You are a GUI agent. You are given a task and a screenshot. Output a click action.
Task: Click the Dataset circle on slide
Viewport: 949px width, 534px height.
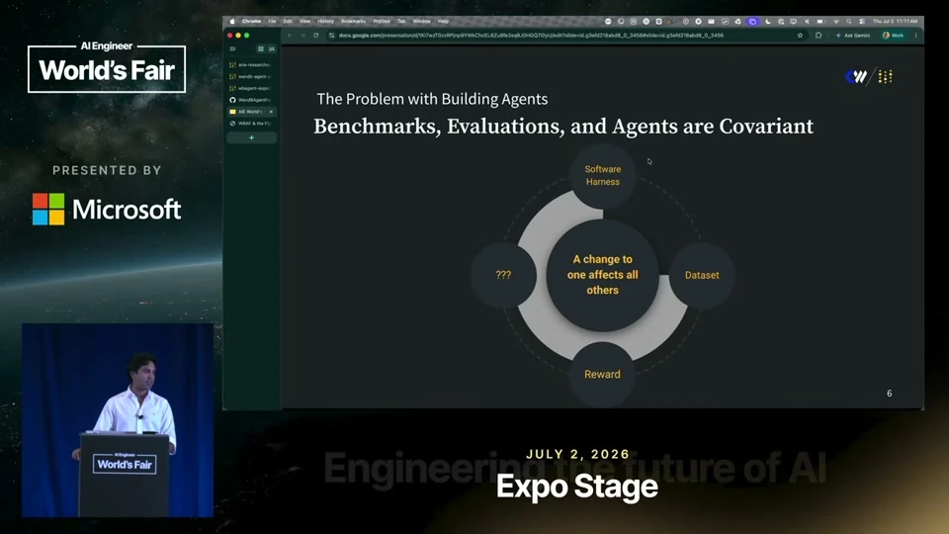pyautogui.click(x=702, y=275)
